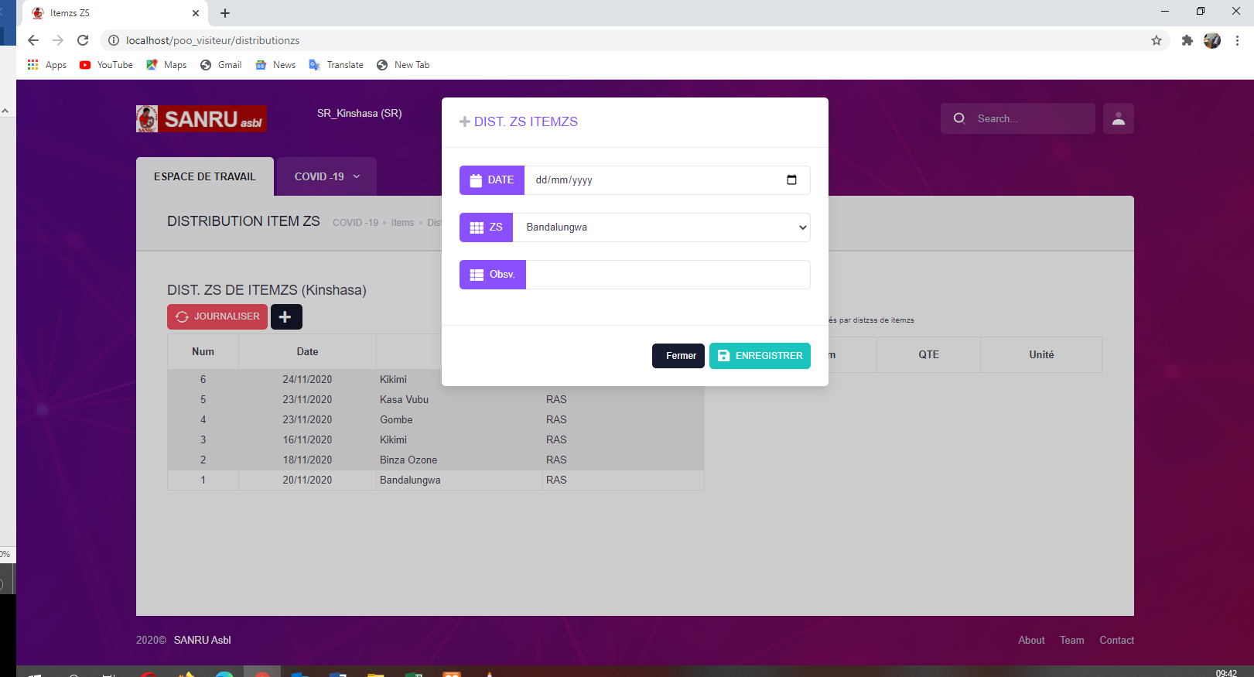Click the user profile icon
The width and height of the screenshot is (1254, 677).
tap(1118, 118)
